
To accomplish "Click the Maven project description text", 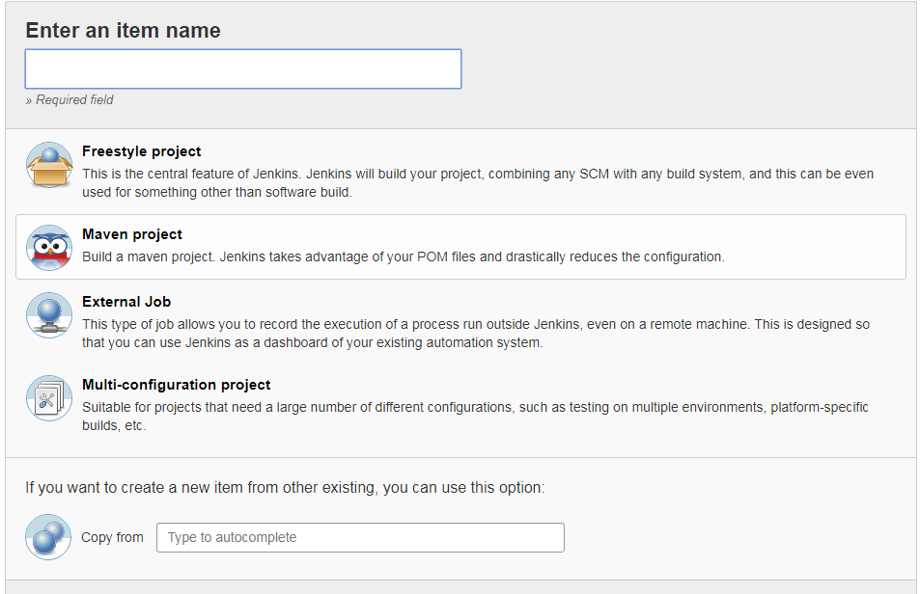I will (403, 257).
